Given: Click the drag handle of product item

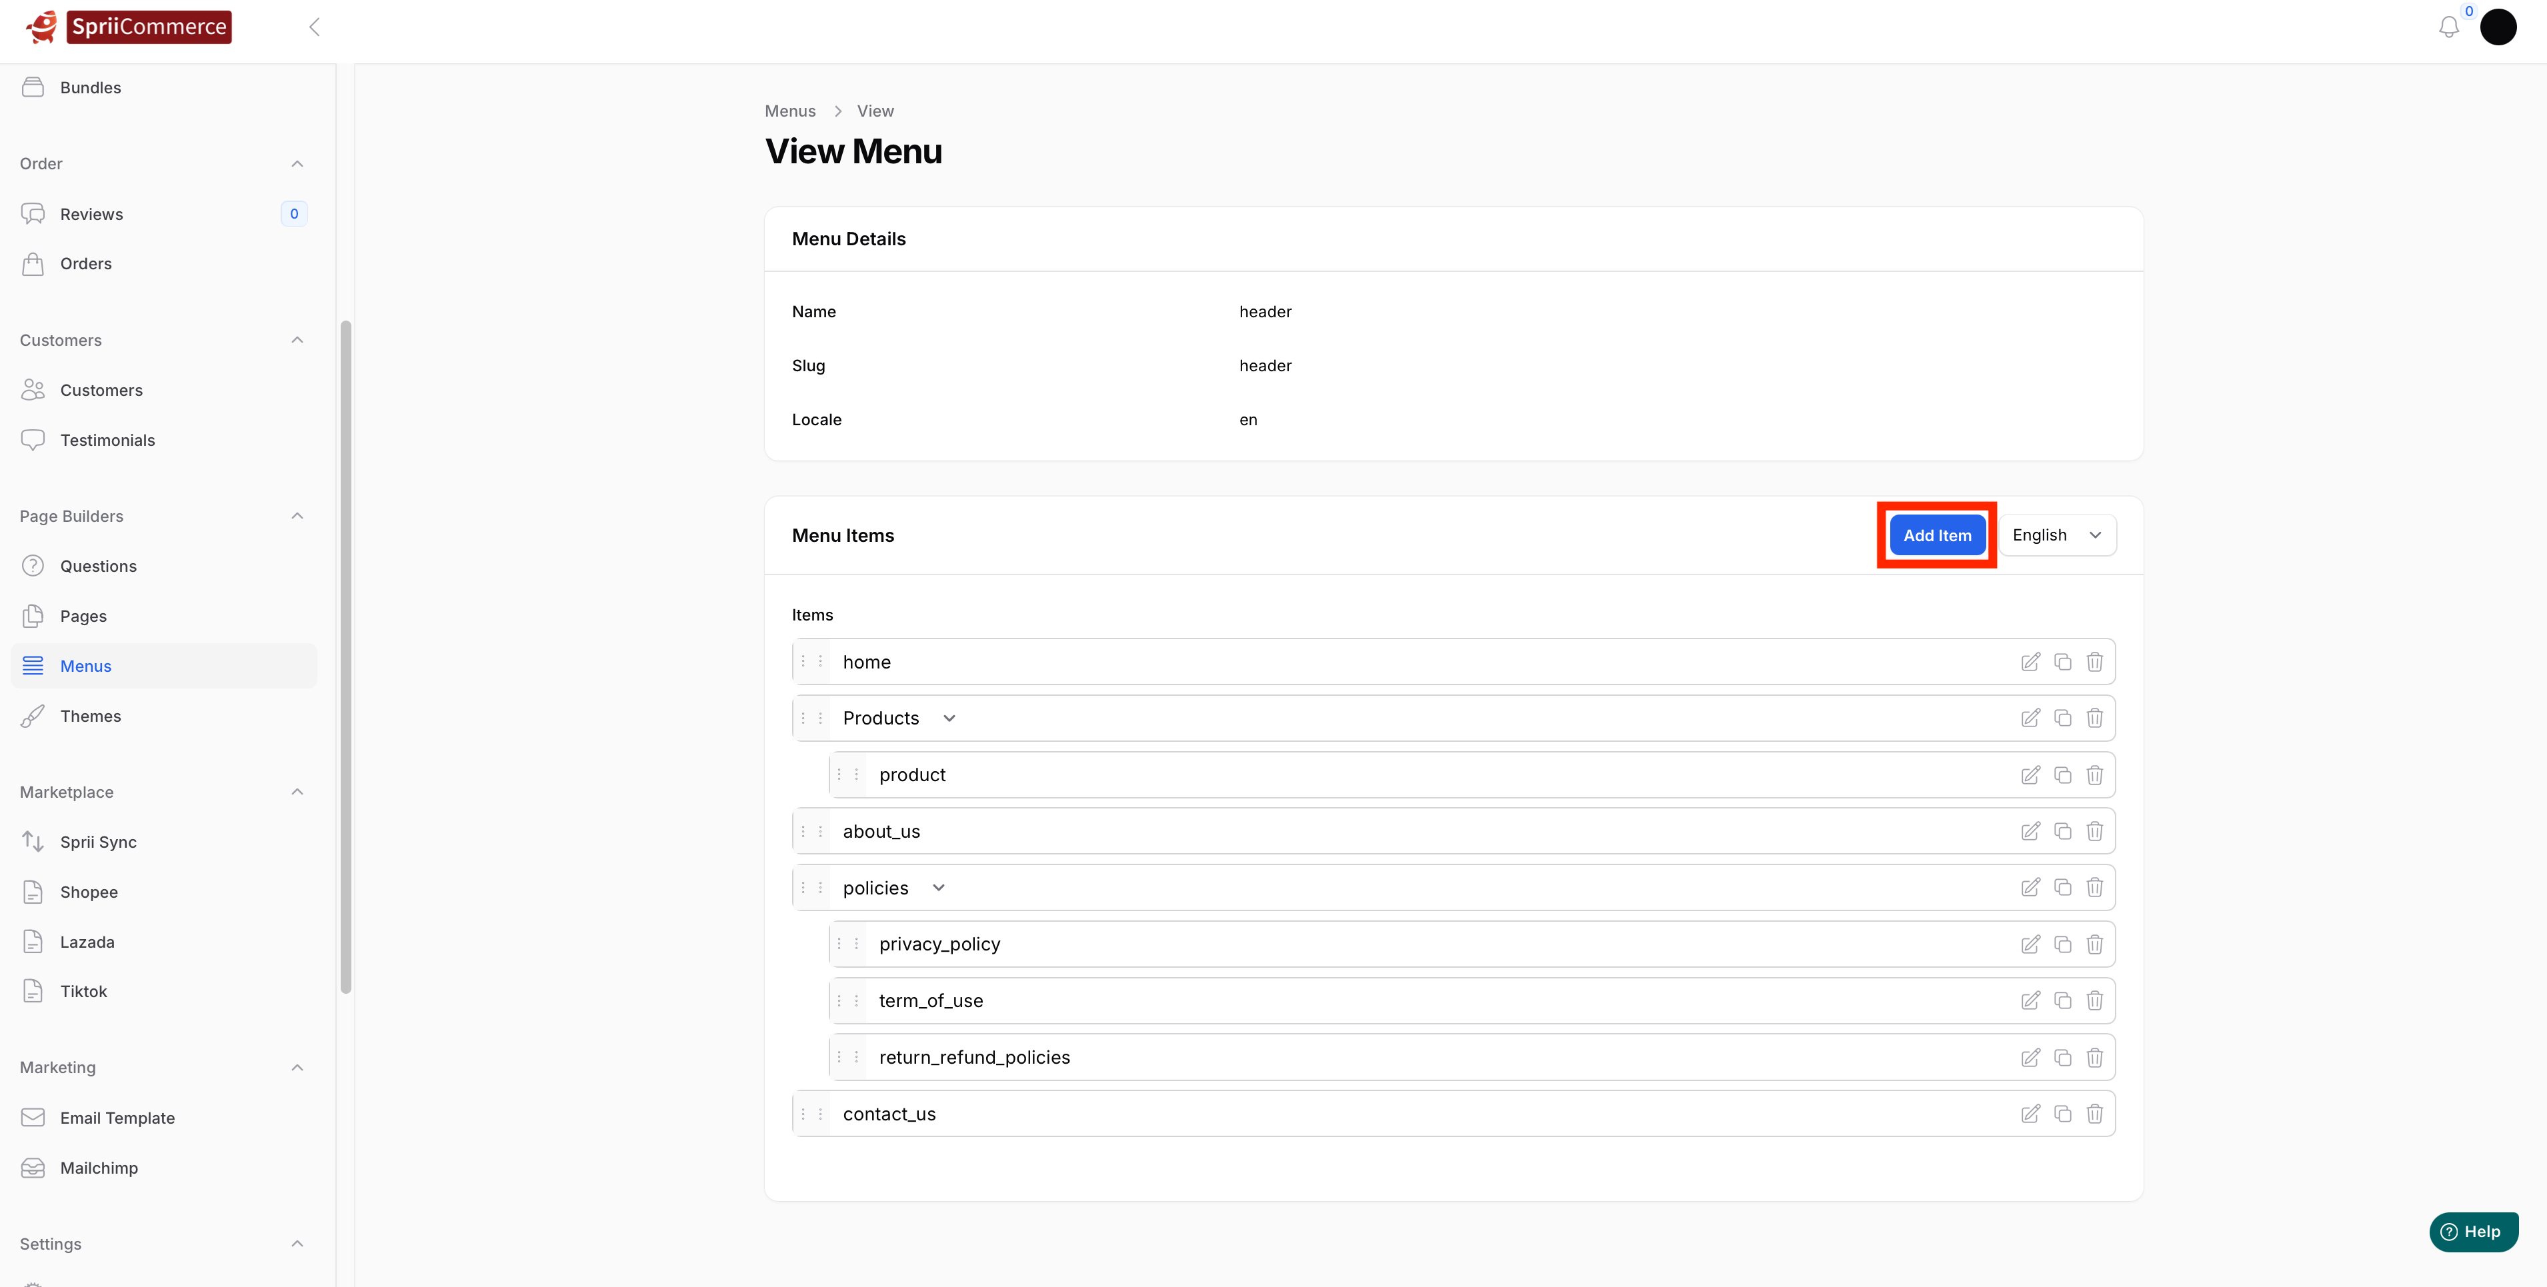Looking at the screenshot, I should (848, 775).
